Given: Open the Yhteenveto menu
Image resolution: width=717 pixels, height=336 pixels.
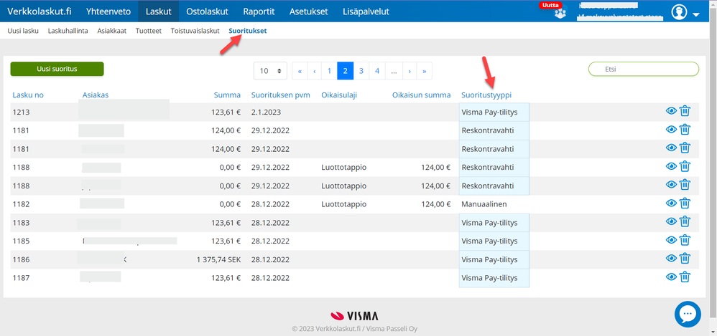Looking at the screenshot, I should coord(108,11).
